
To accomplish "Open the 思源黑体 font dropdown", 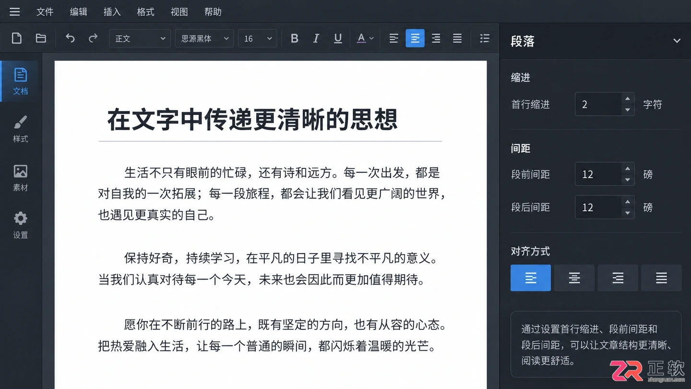I will click(x=204, y=38).
